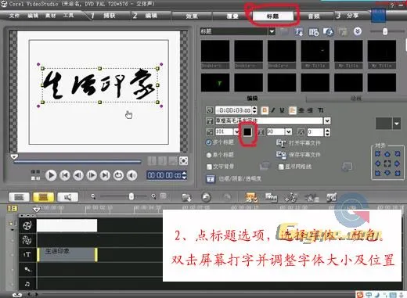Align title to top-left corner
Screen dimensions: 407x298
pos(377,154)
